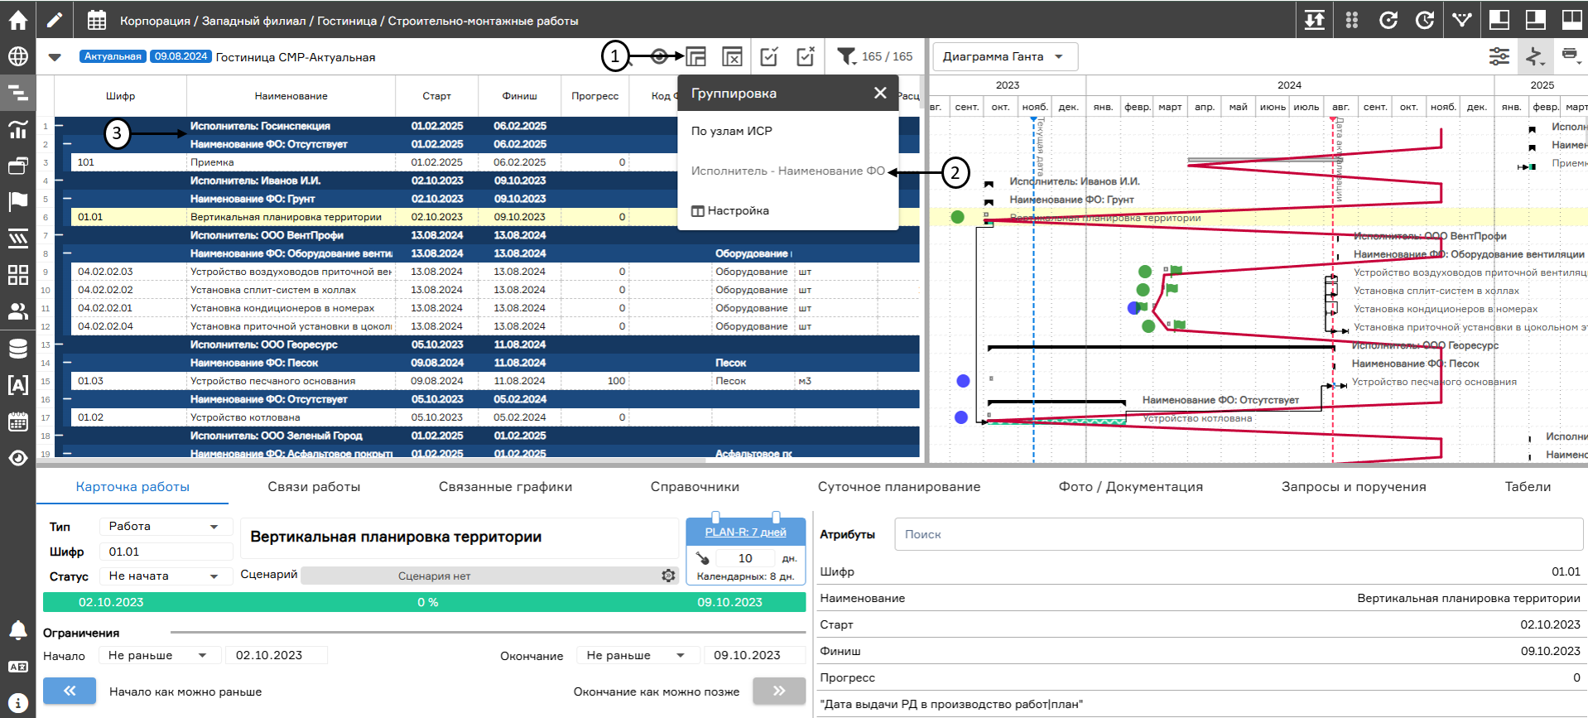Collapse the Наименование ФО: Грунт group row

point(67,199)
